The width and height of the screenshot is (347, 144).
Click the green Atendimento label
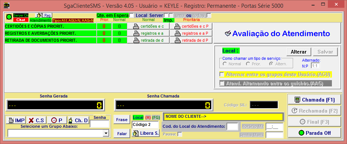coord(41,20)
